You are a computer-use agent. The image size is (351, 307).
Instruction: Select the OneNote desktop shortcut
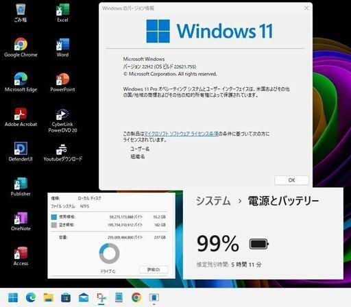tap(21, 221)
